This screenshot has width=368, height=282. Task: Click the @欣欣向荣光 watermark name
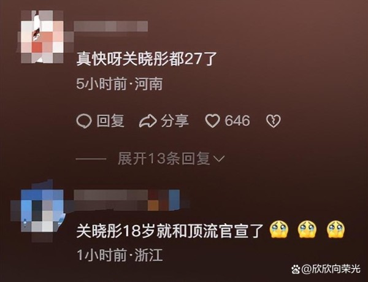pos(331,269)
